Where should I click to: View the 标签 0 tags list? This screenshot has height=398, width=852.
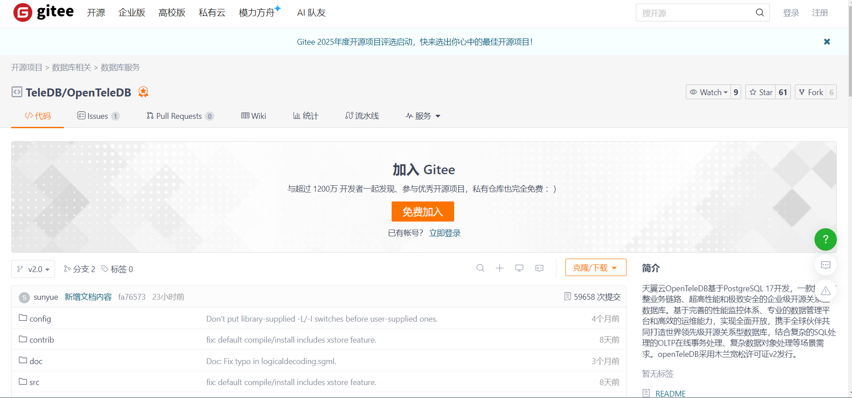(117, 269)
